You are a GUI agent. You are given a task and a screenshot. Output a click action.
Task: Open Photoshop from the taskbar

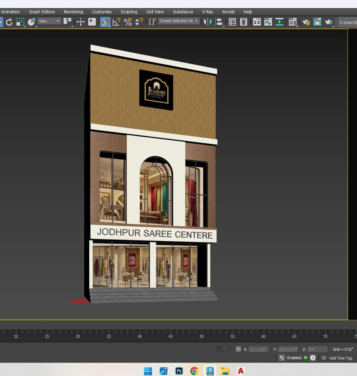pyautogui.click(x=179, y=371)
